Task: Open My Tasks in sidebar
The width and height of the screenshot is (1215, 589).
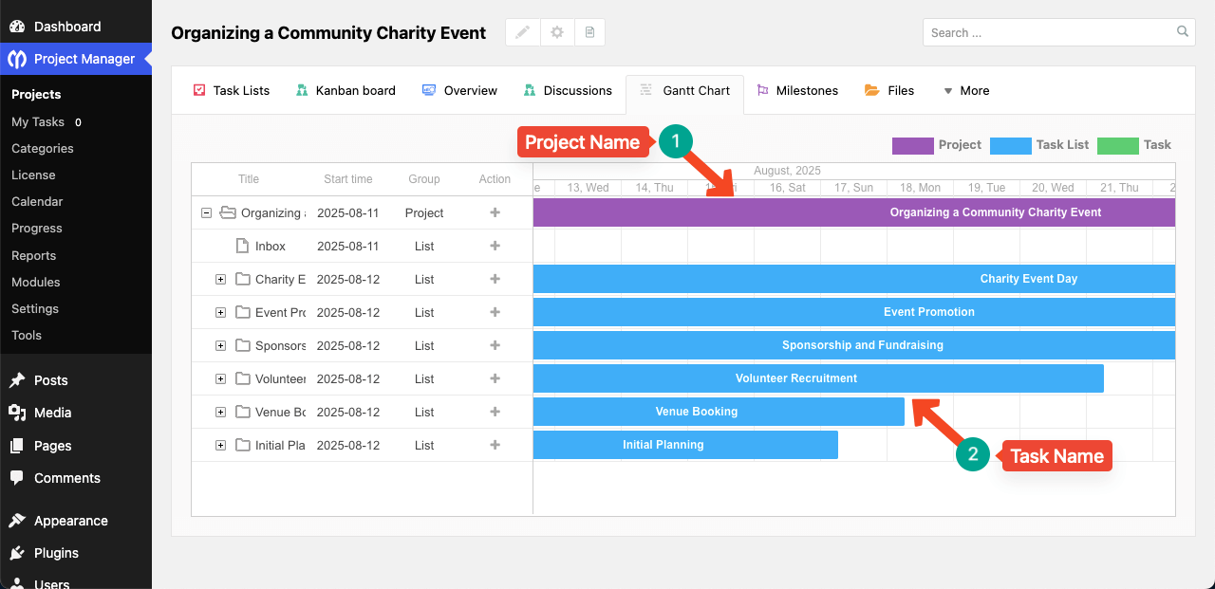Action: 38,121
